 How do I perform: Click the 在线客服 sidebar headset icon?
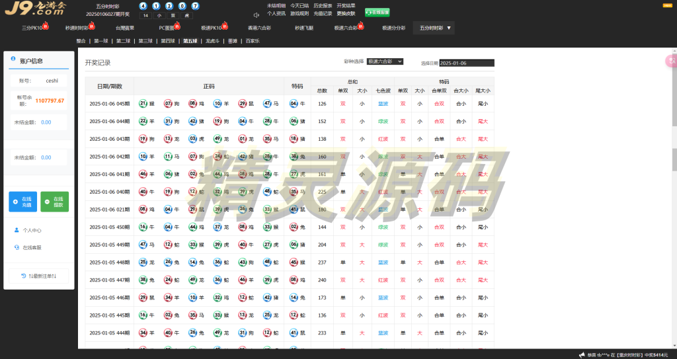[17, 247]
